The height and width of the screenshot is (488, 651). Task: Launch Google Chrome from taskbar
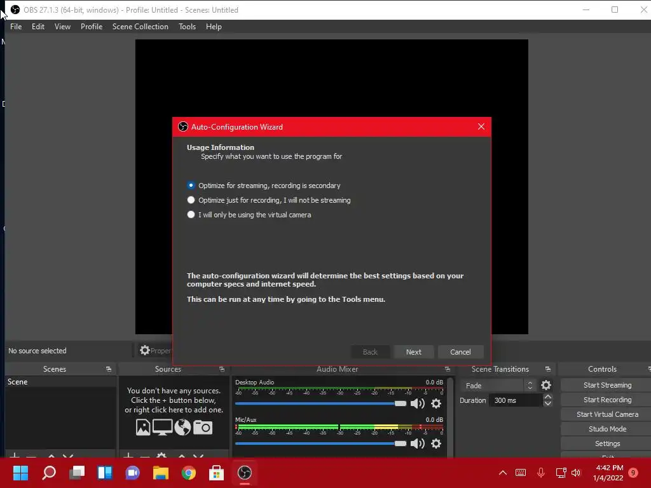point(188,473)
